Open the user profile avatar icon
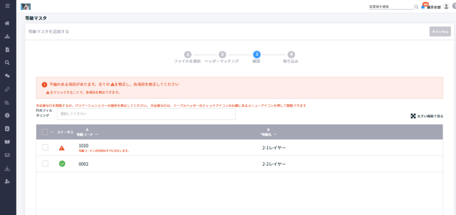The height and width of the screenshot is (215, 456). [446, 6]
